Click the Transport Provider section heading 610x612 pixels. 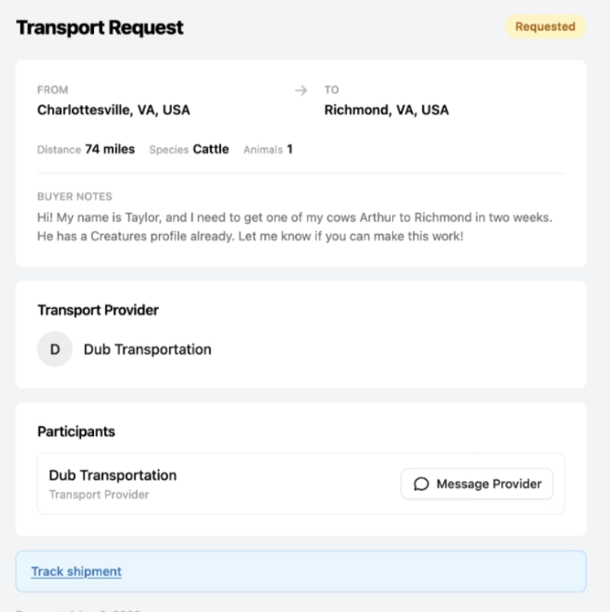pos(98,310)
